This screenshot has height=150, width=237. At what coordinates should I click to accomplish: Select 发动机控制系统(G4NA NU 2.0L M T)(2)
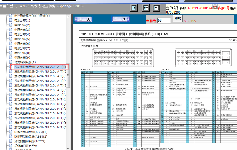tap(40, 104)
